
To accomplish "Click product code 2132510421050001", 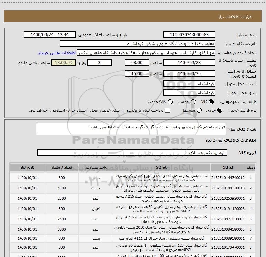I will pyautogui.click(x=228, y=219).
